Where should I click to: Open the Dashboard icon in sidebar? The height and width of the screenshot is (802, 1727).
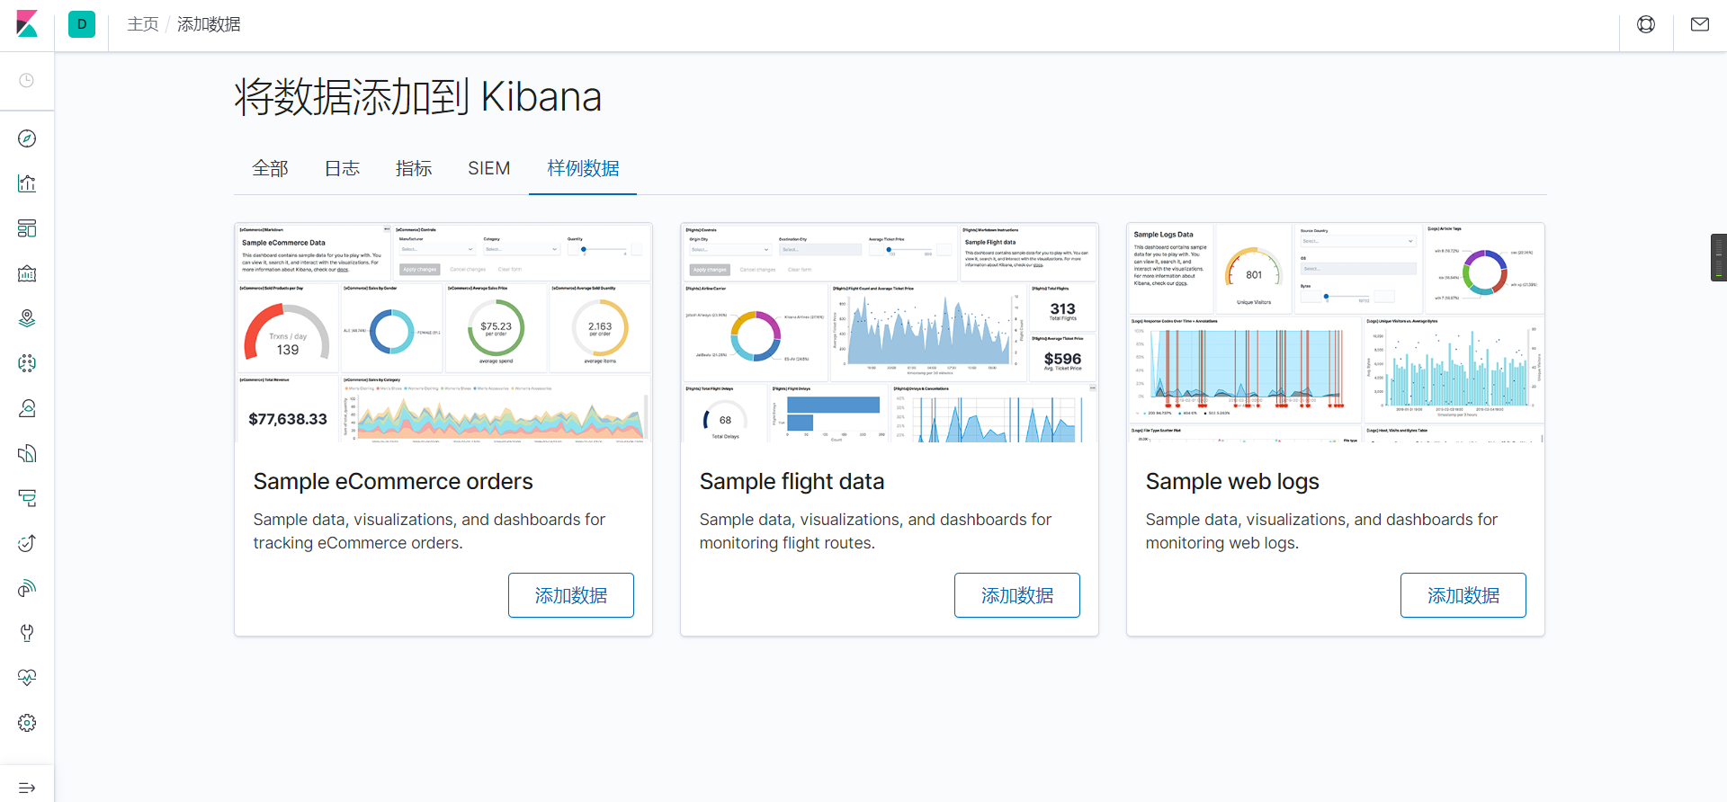[x=27, y=228]
